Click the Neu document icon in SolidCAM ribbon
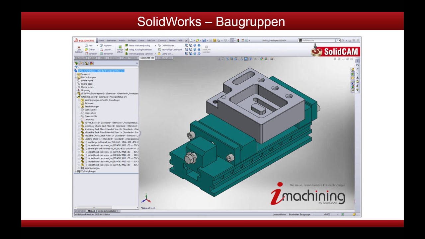The image size is (425, 239). coord(86,45)
